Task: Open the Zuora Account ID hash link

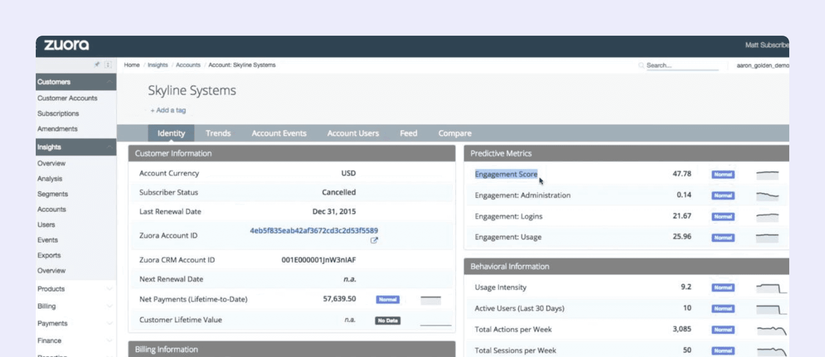Action: [314, 231]
